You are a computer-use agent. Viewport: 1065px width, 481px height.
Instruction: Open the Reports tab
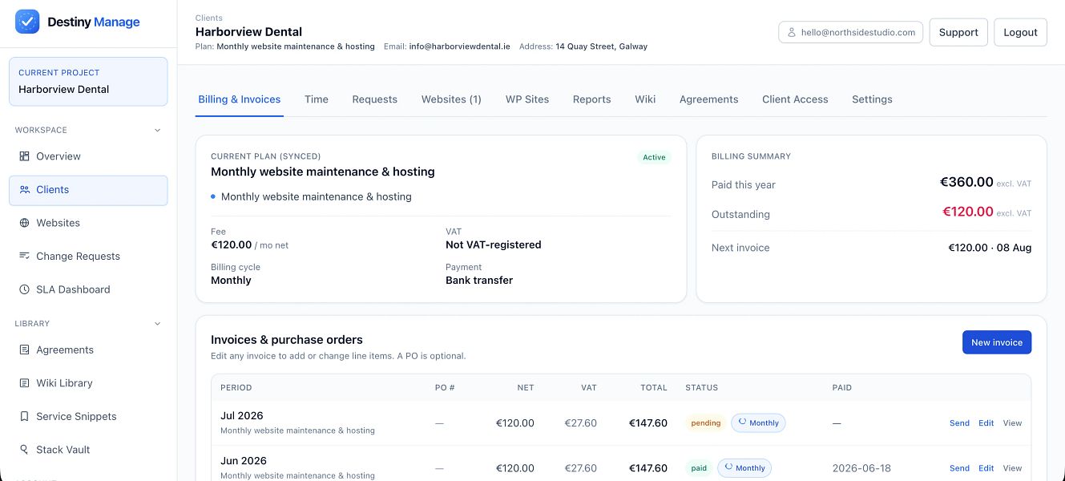pyautogui.click(x=591, y=99)
